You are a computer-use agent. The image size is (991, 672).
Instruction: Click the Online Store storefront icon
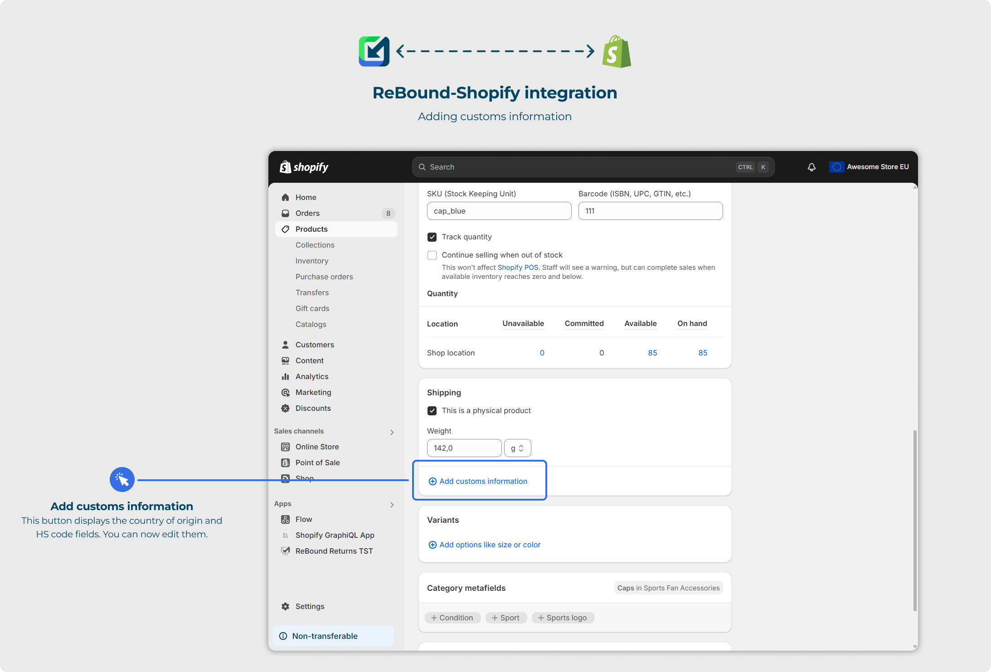(x=285, y=447)
